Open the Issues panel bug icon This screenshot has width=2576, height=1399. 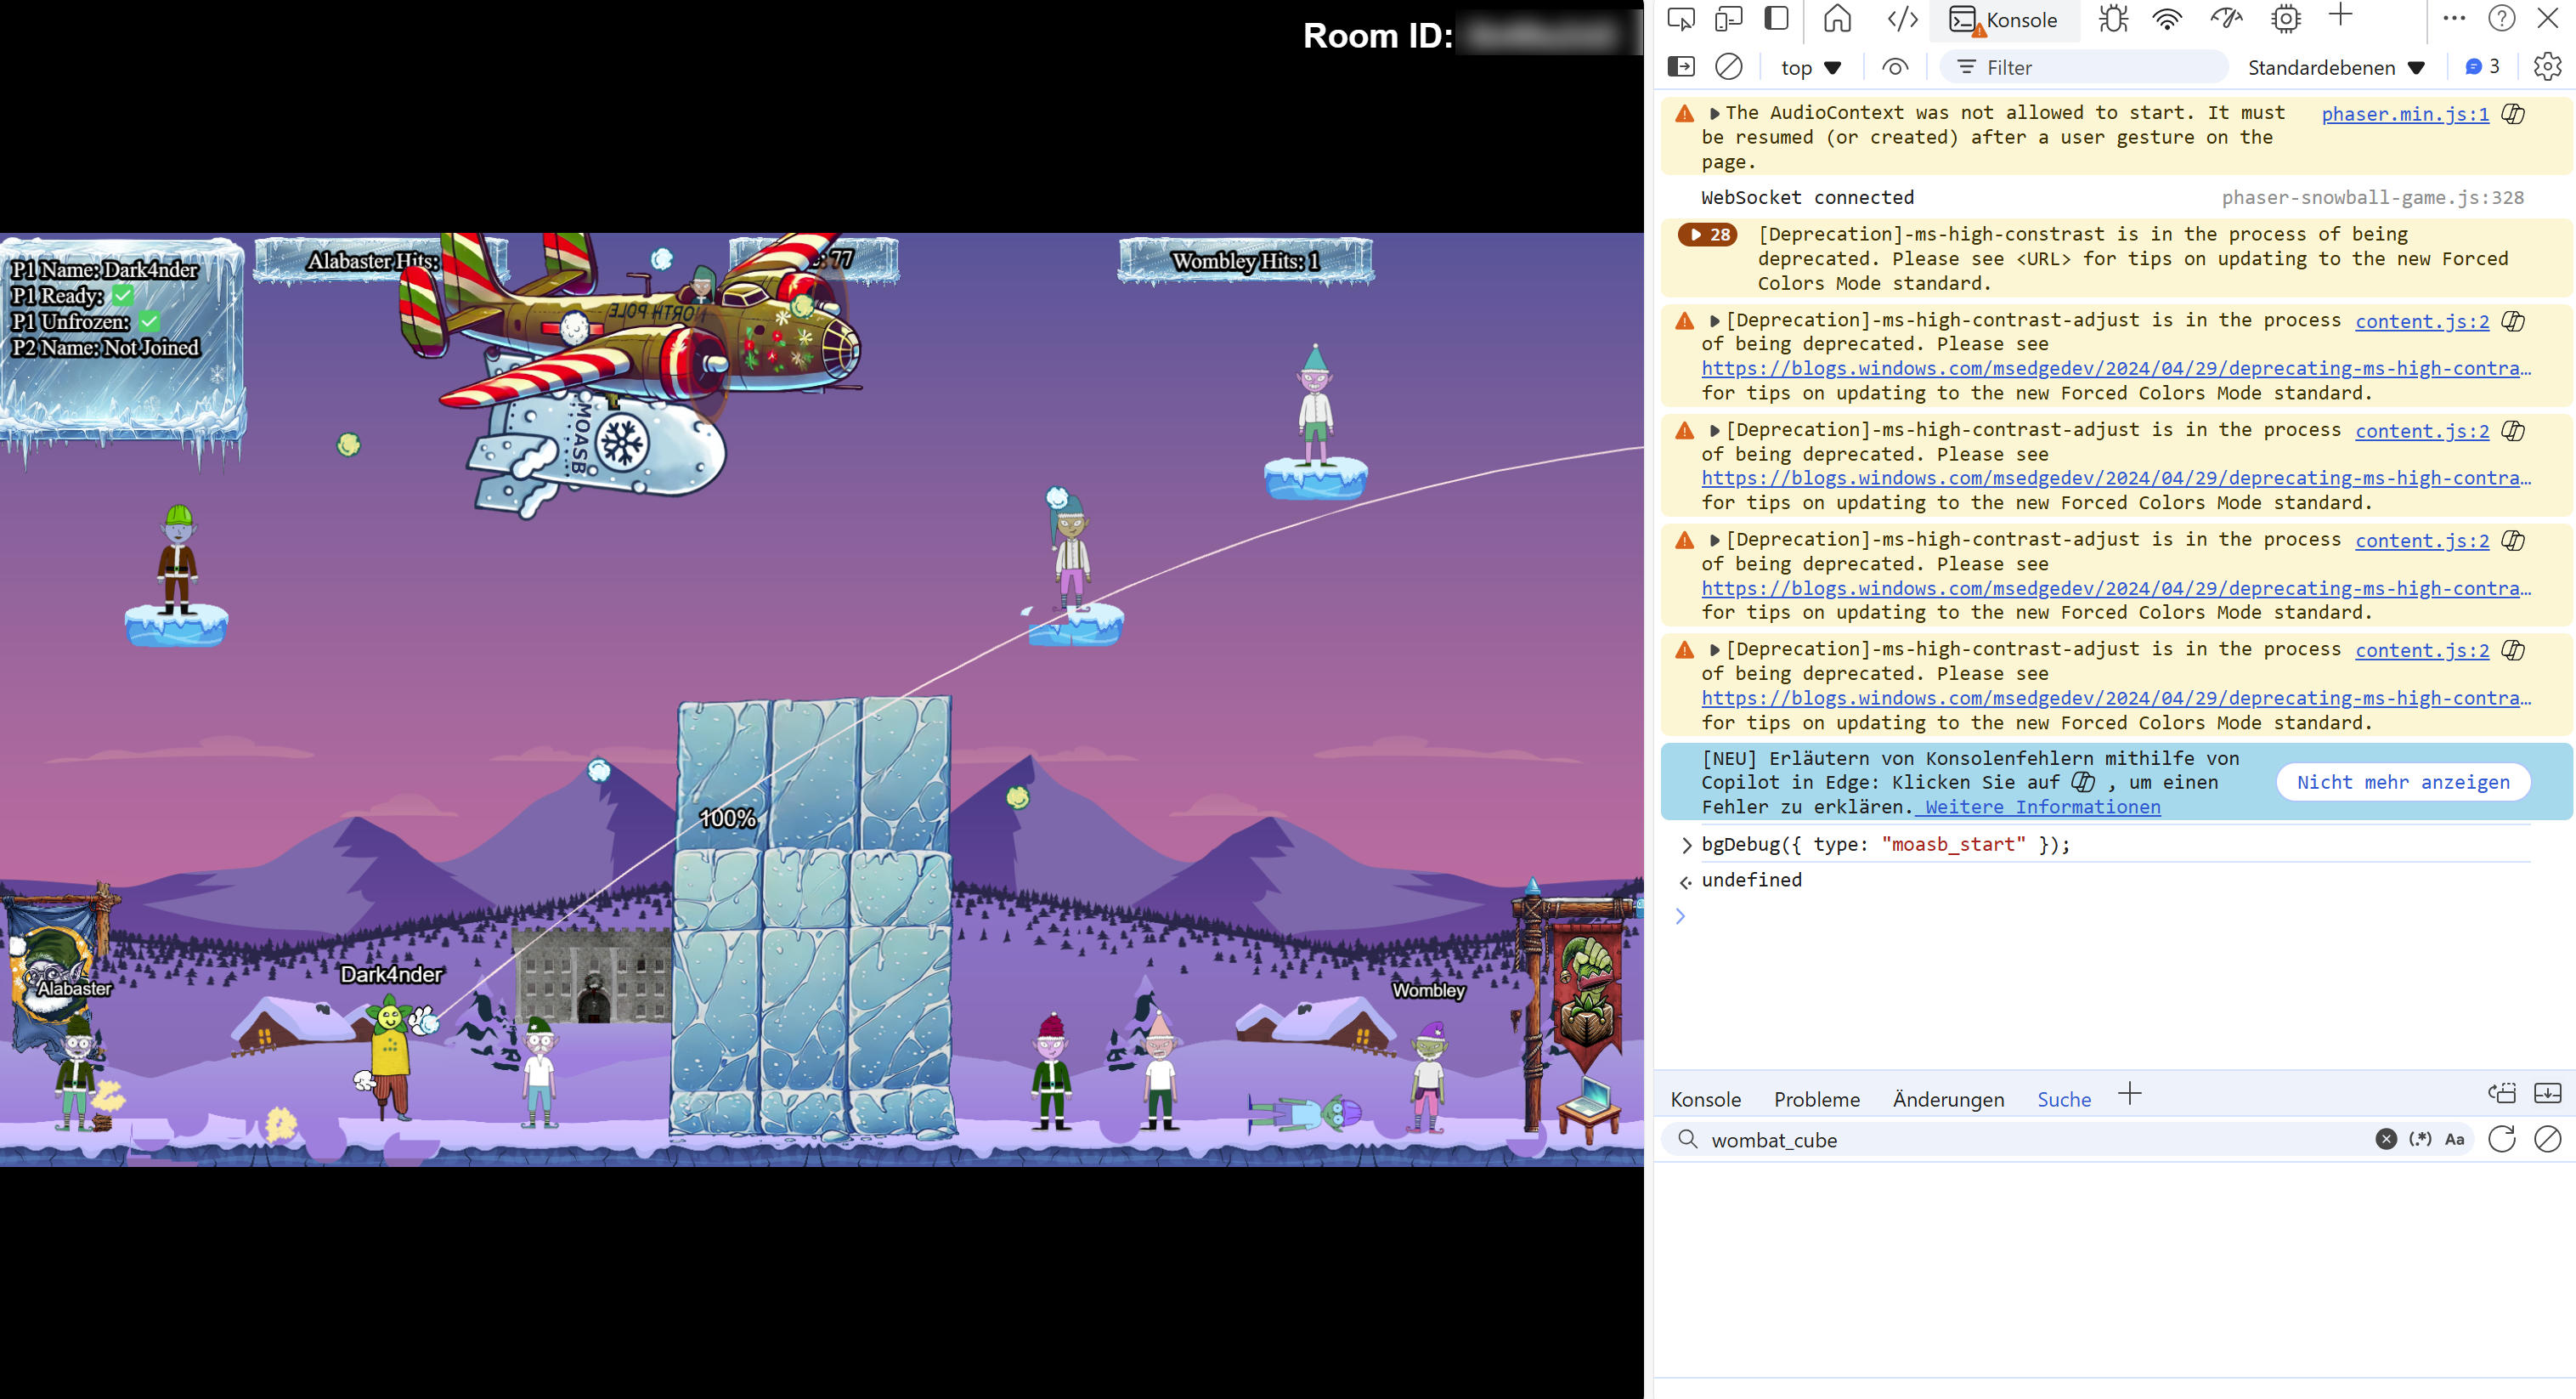pos(2113,18)
